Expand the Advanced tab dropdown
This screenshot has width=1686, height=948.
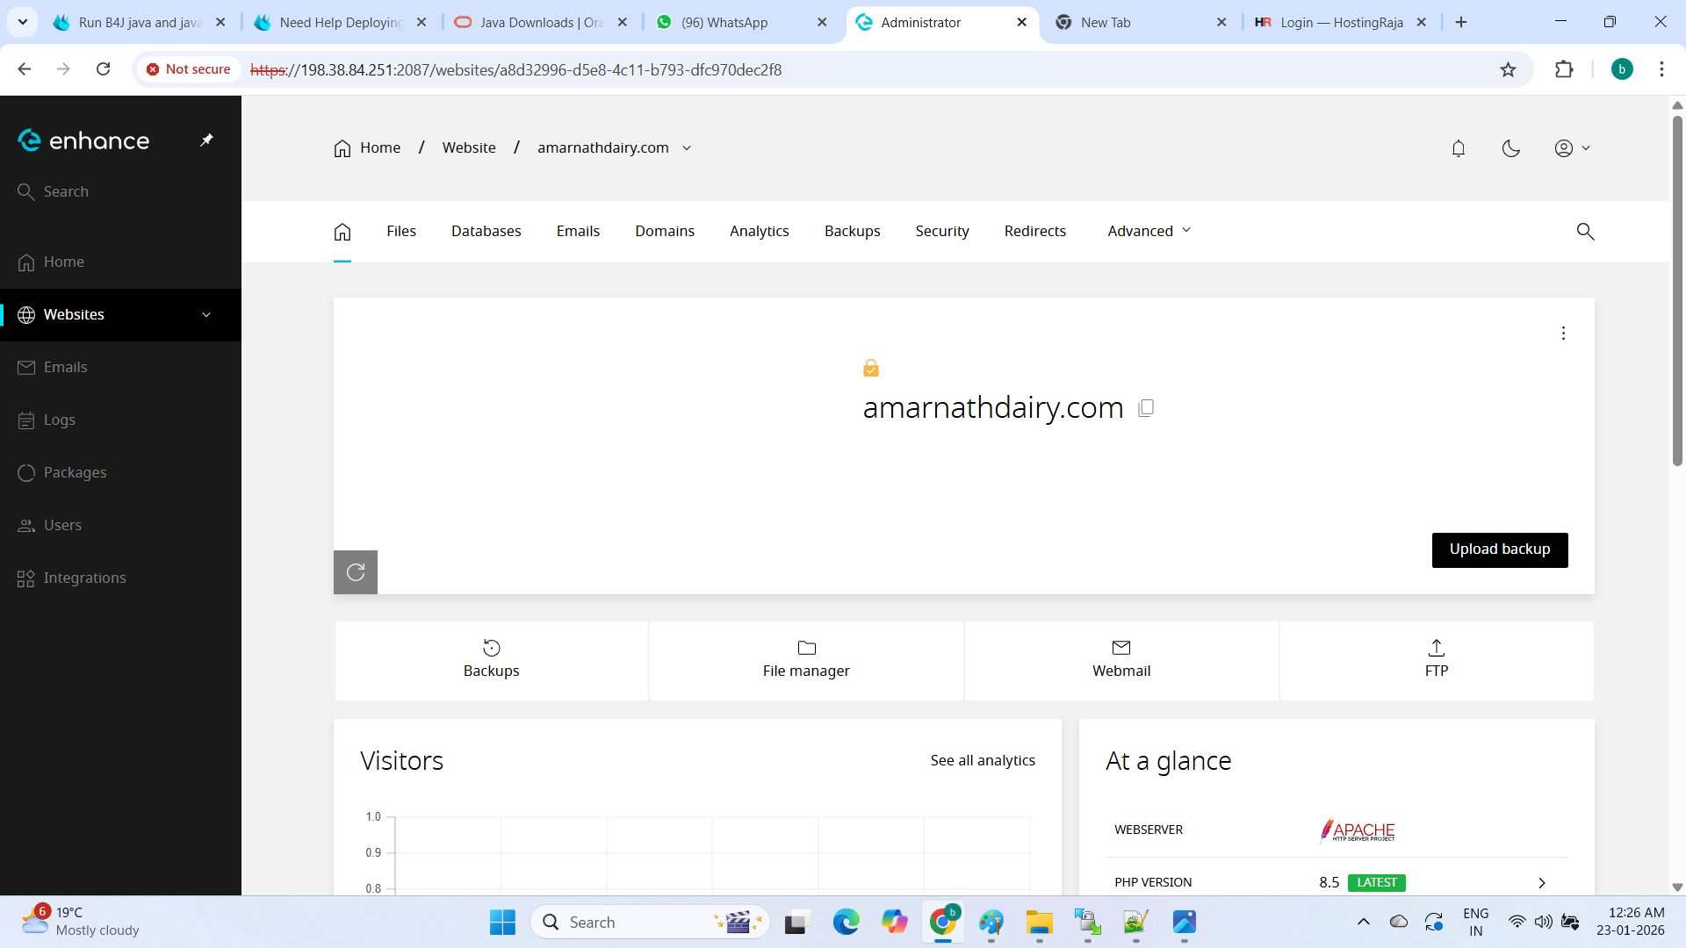[1149, 231]
